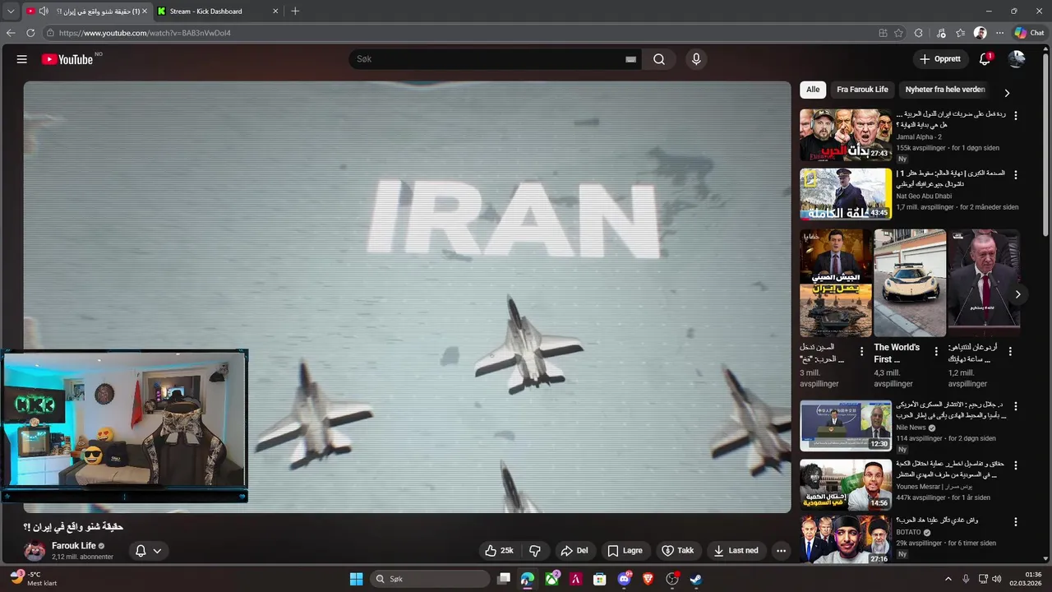Open Nat Geo 43:45 video thumbnail
Viewport: 1052px width, 592px height.
point(846,194)
